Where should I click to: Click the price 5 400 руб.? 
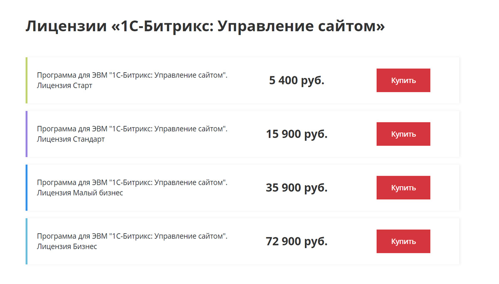[x=296, y=80]
